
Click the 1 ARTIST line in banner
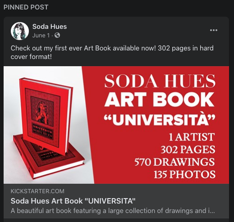(x=192, y=137)
